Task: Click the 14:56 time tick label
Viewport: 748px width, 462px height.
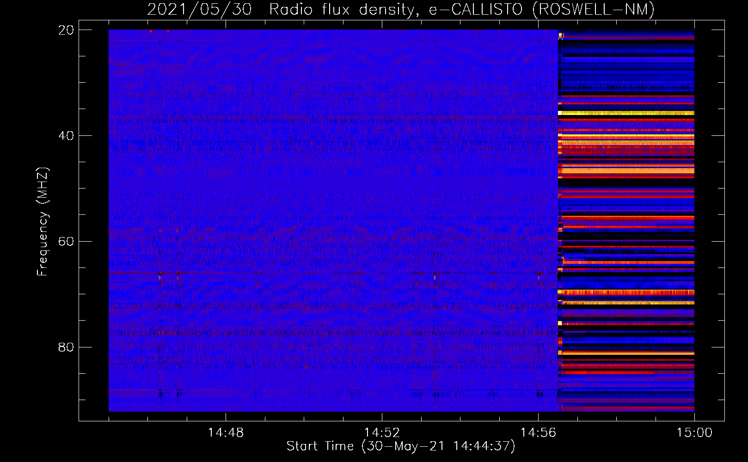Action: click(x=538, y=433)
